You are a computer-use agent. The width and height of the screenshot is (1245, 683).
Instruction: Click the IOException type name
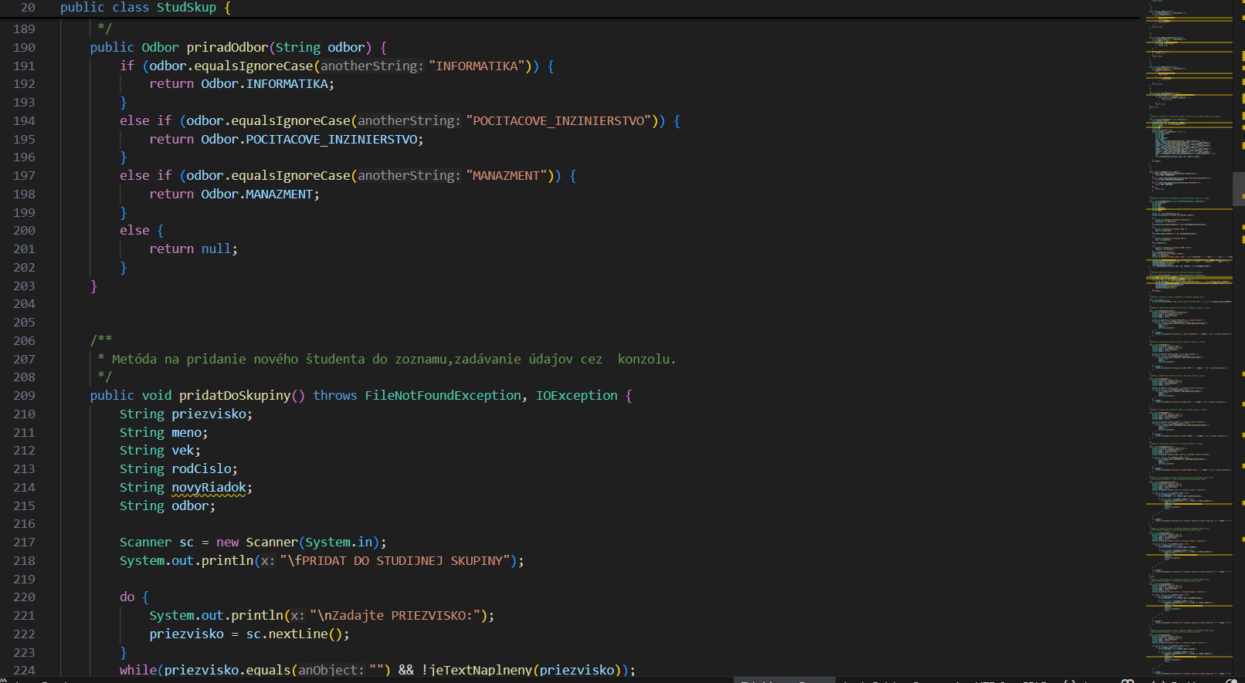click(576, 396)
